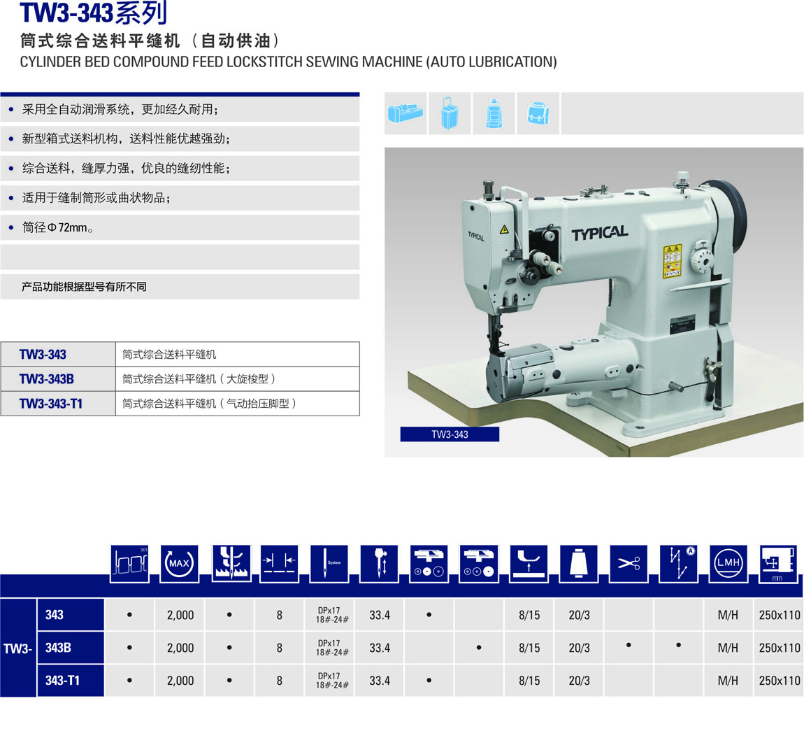
Task: Click the scissors thread trimmer icon
Action: coord(629,564)
